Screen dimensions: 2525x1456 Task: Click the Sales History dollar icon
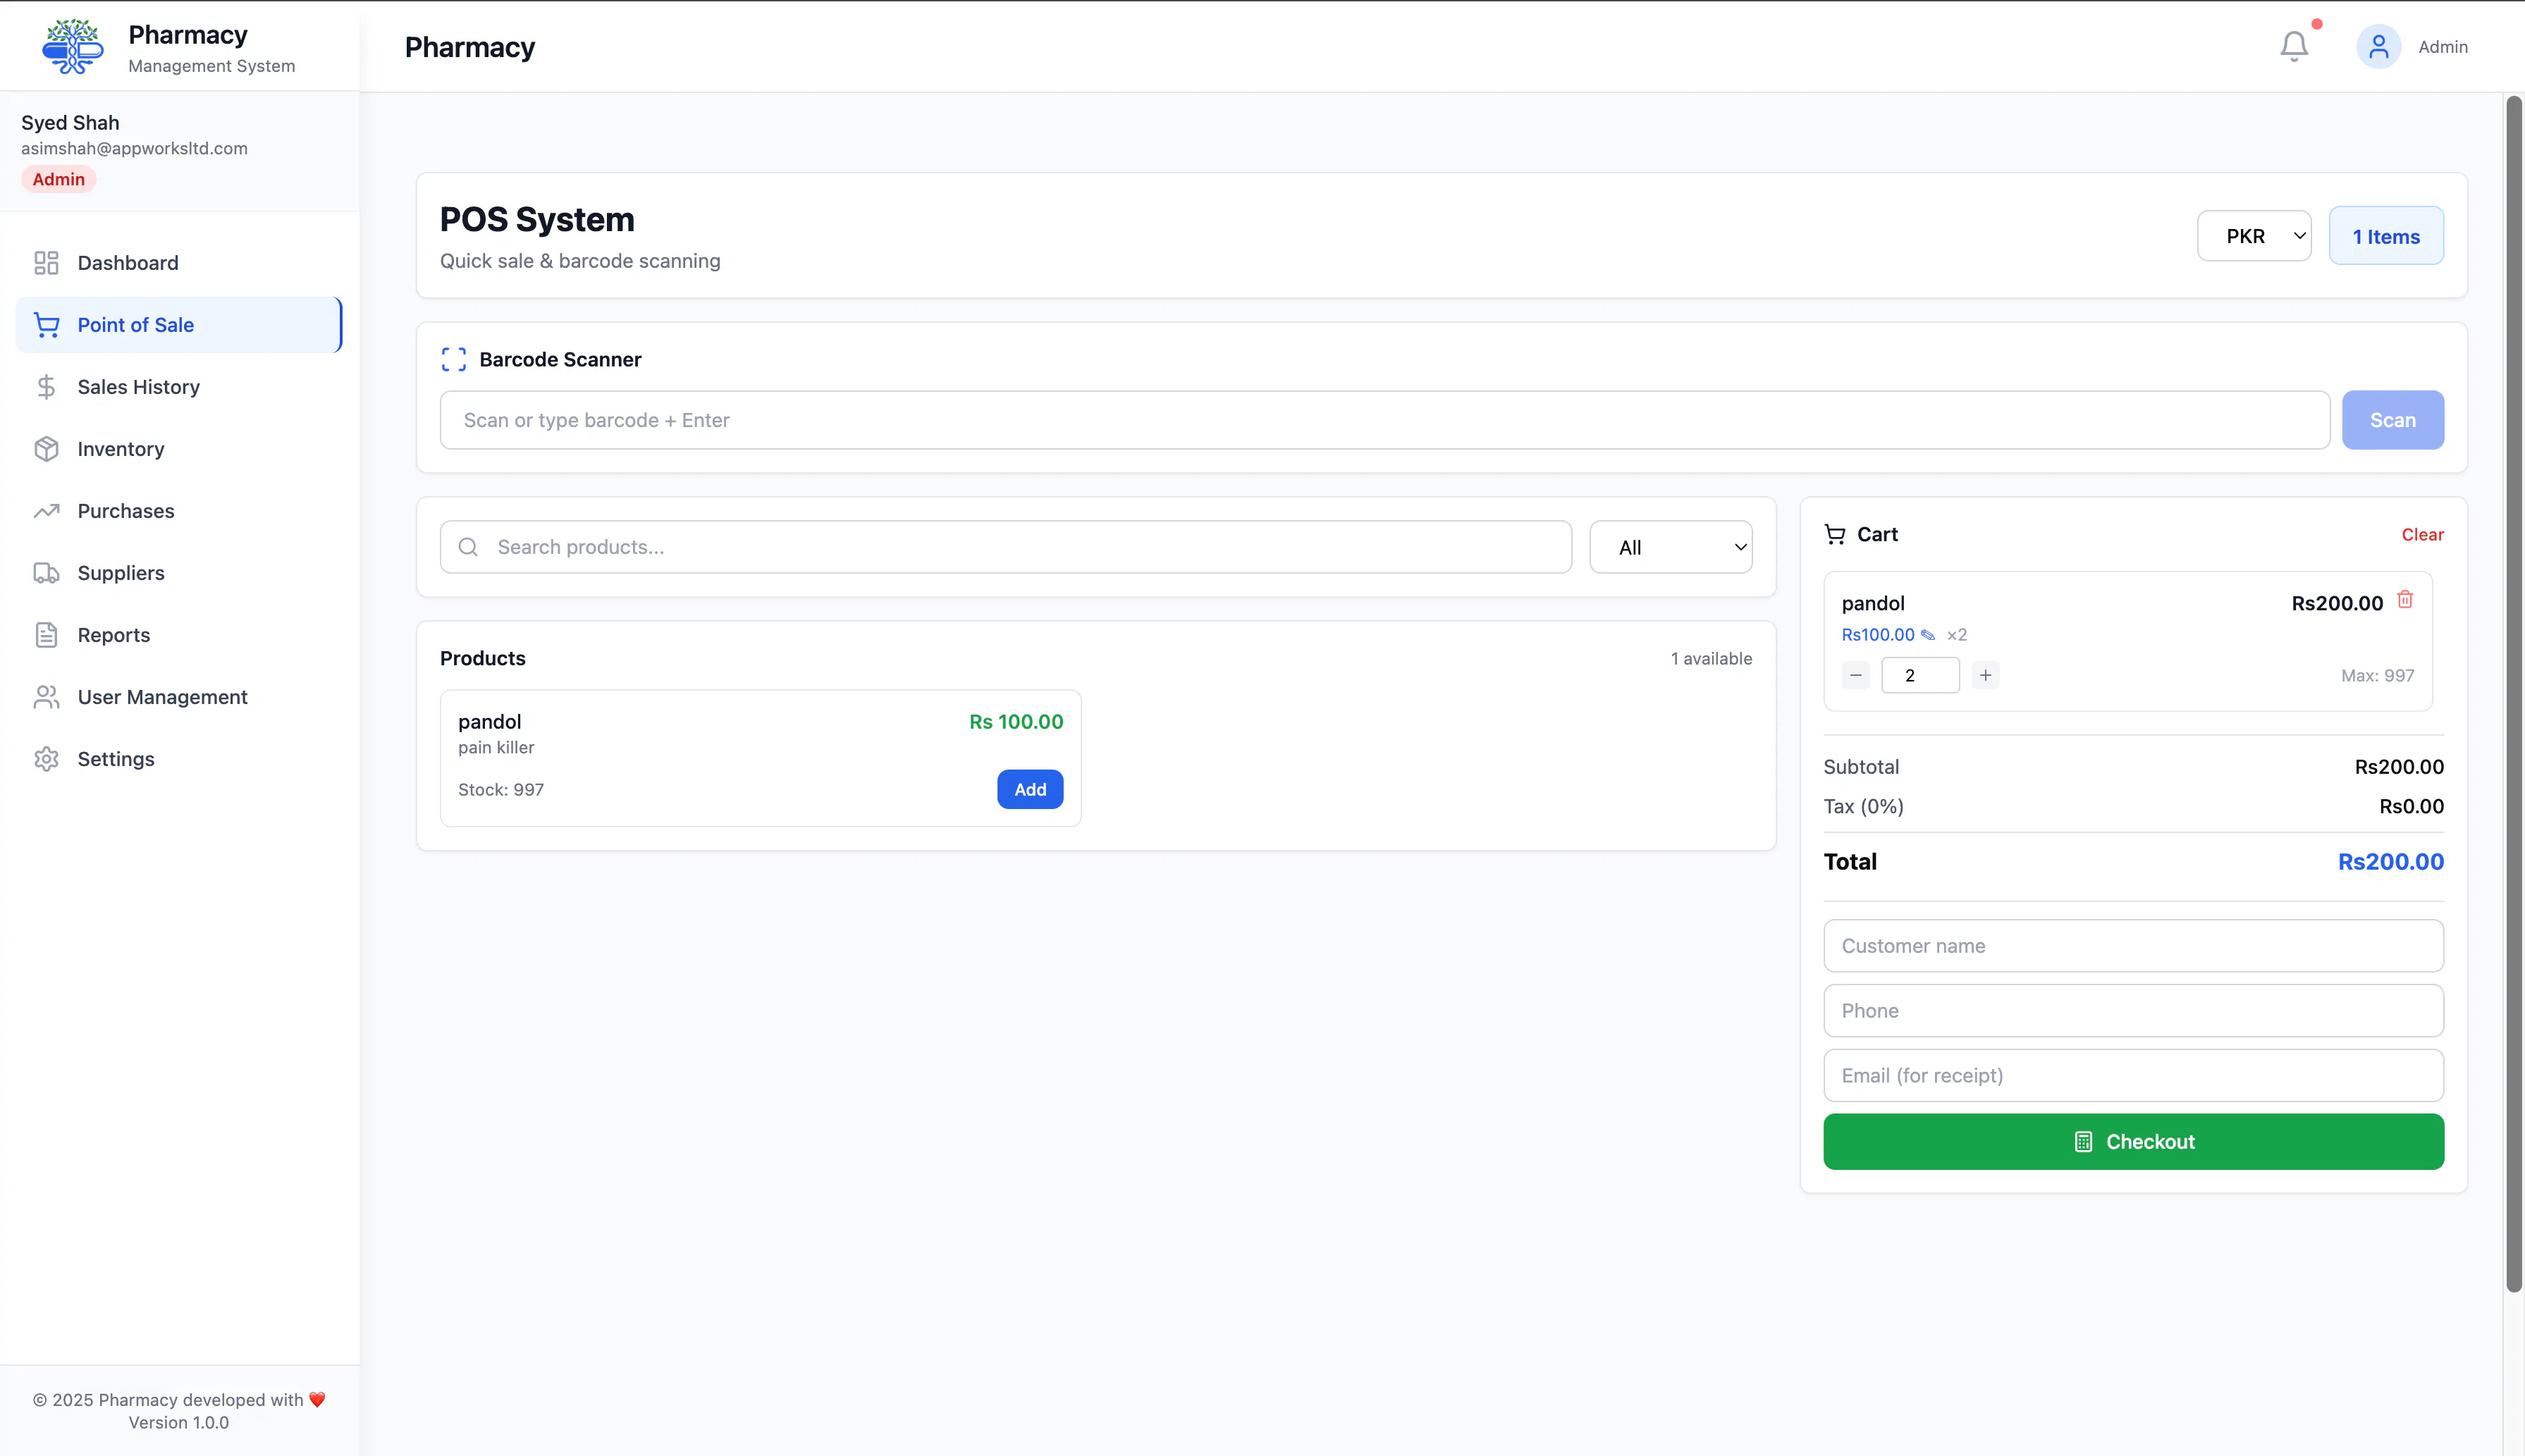pyautogui.click(x=46, y=387)
